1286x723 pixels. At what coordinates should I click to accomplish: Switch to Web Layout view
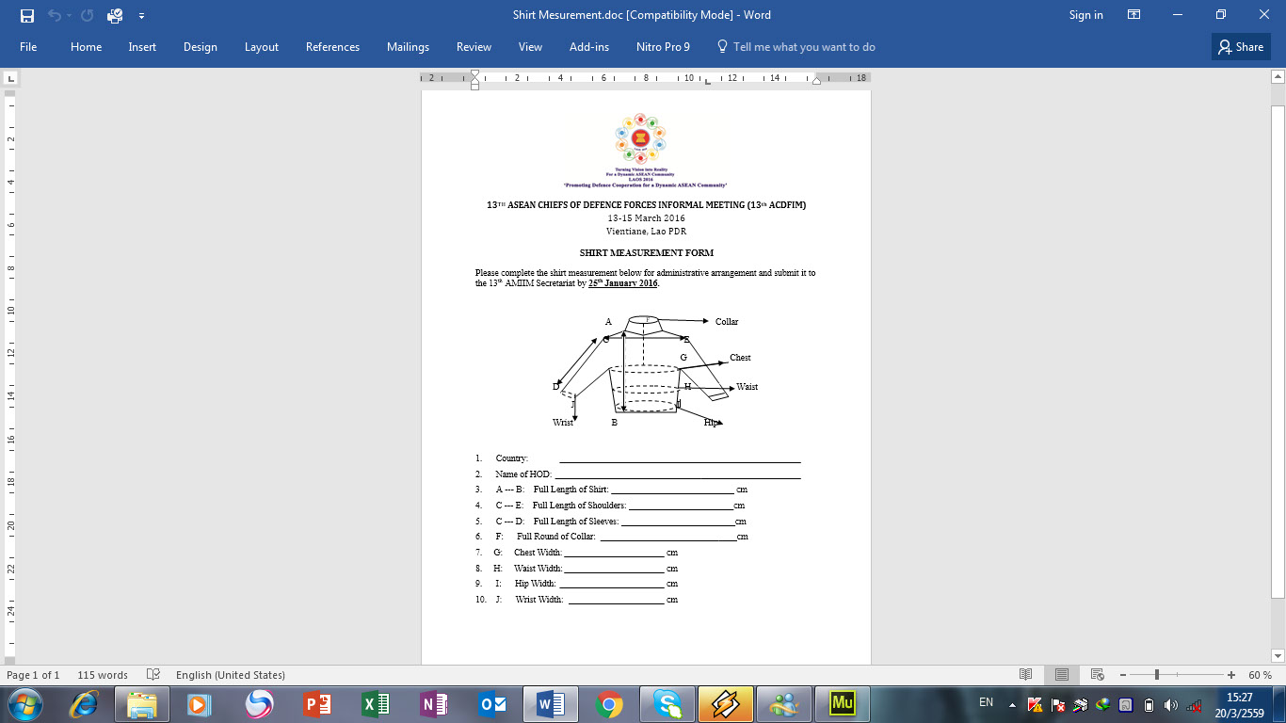point(1097,675)
